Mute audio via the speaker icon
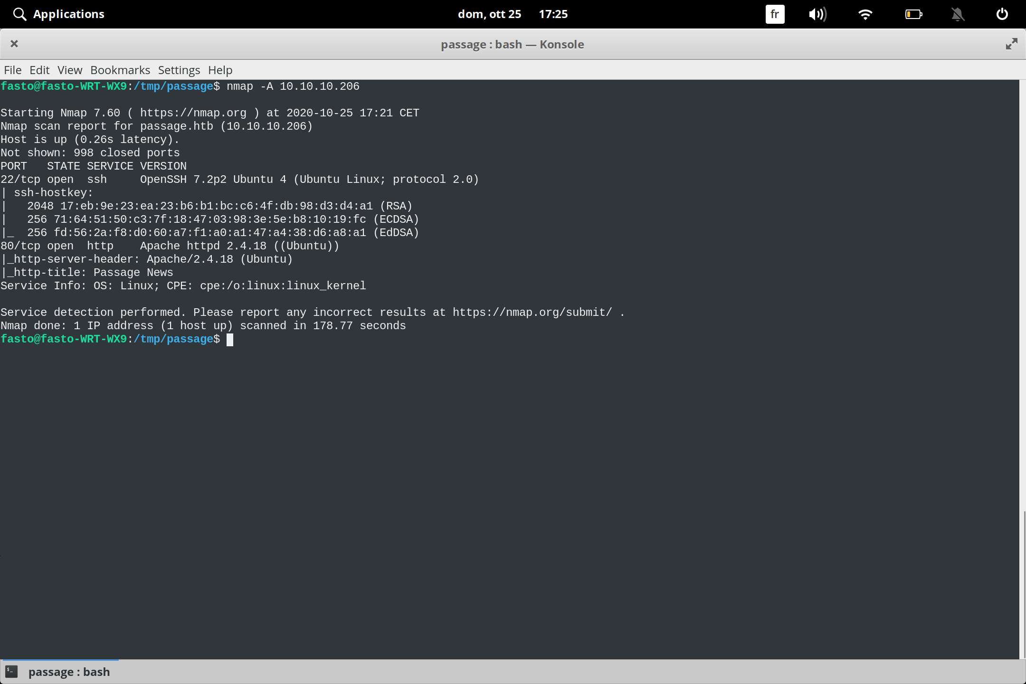 pos(818,14)
